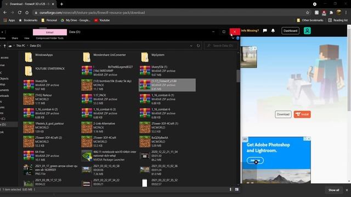Click Data (D:) in address bar

[35, 45]
